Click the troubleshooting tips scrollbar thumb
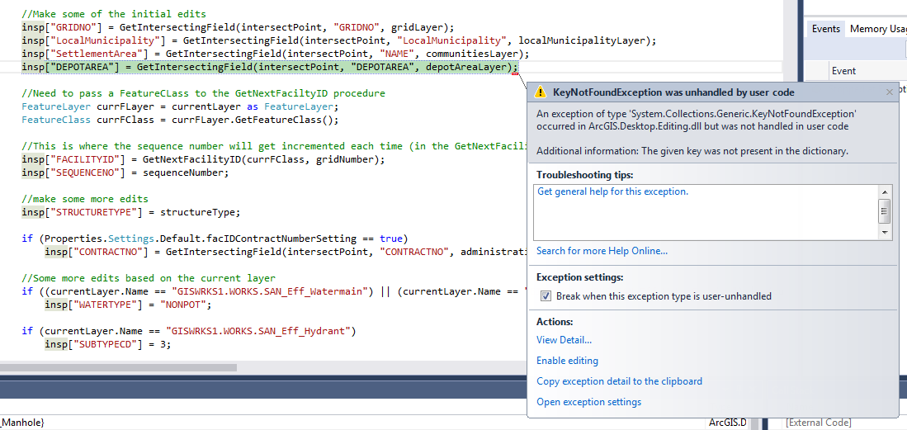The width and height of the screenshot is (907, 430). 885,210
